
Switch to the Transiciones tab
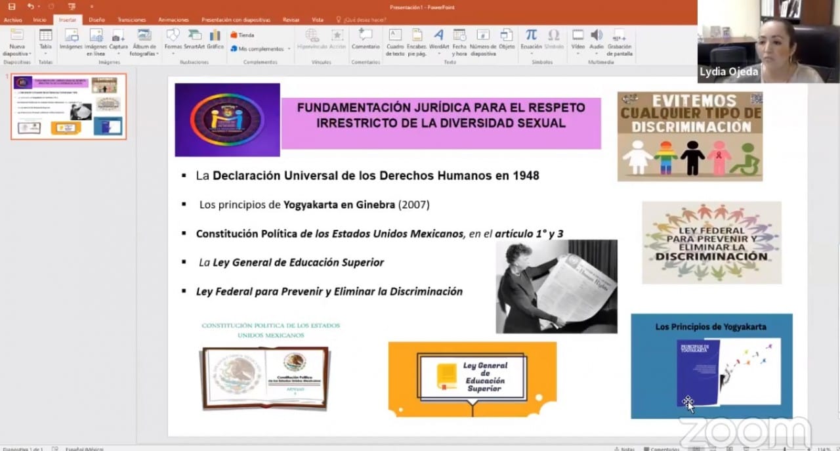point(131,20)
